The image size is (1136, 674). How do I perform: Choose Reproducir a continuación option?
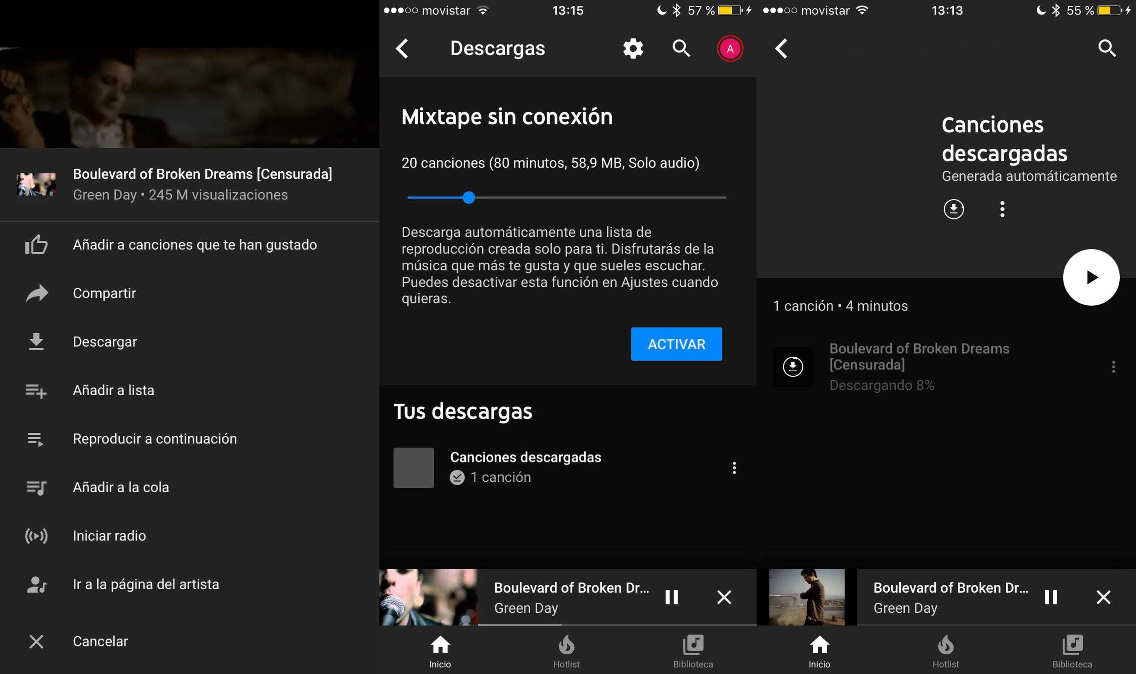coord(190,439)
